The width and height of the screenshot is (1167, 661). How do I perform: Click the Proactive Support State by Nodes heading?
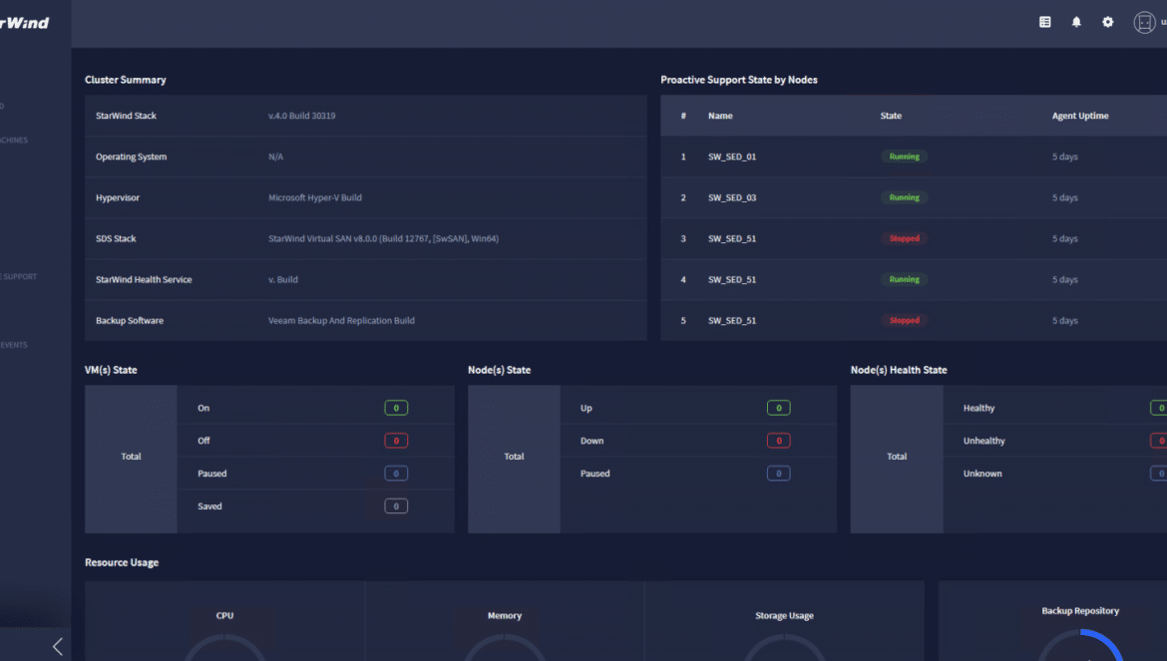tap(739, 80)
